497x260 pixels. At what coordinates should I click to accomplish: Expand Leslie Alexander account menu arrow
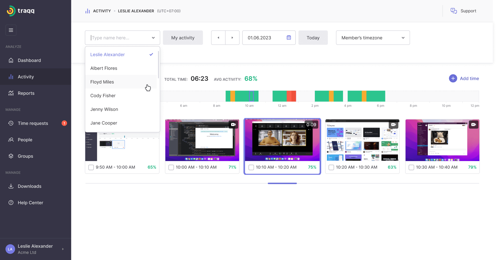[63, 249]
